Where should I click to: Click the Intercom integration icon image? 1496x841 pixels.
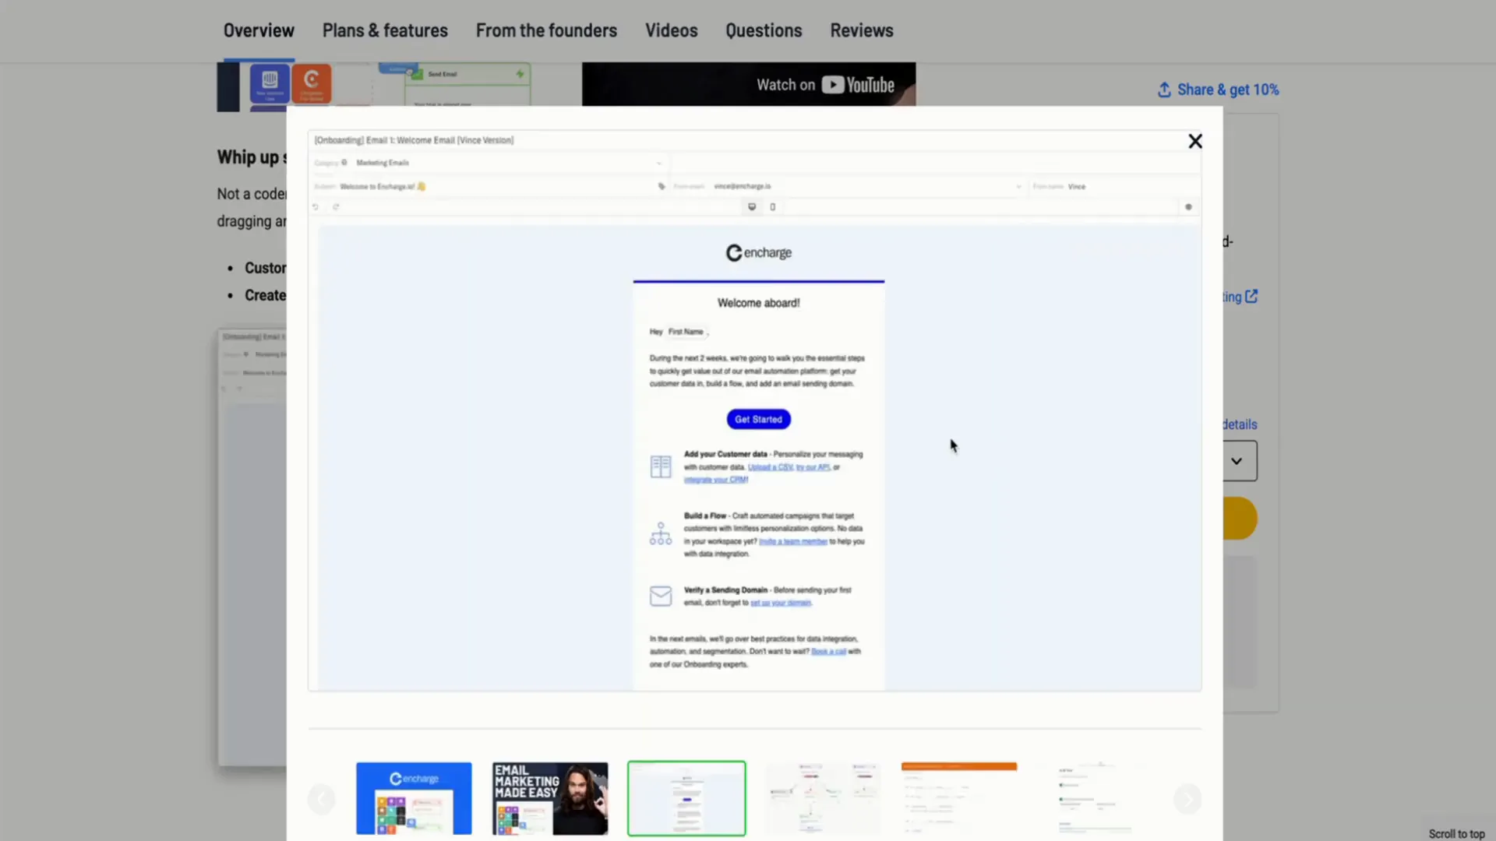coord(270,83)
